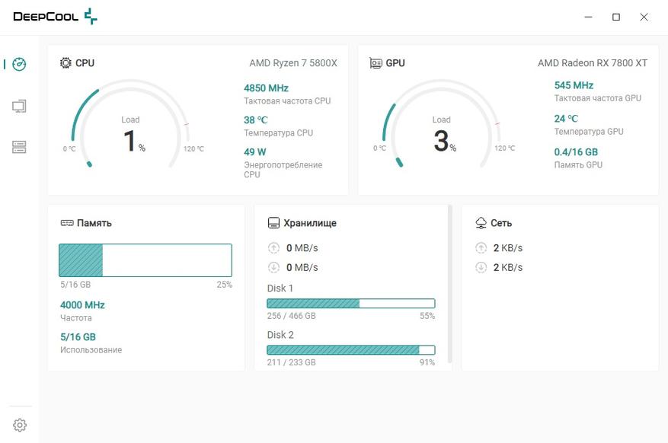
Task: Click the memory module icon beside Память
Action: point(67,223)
